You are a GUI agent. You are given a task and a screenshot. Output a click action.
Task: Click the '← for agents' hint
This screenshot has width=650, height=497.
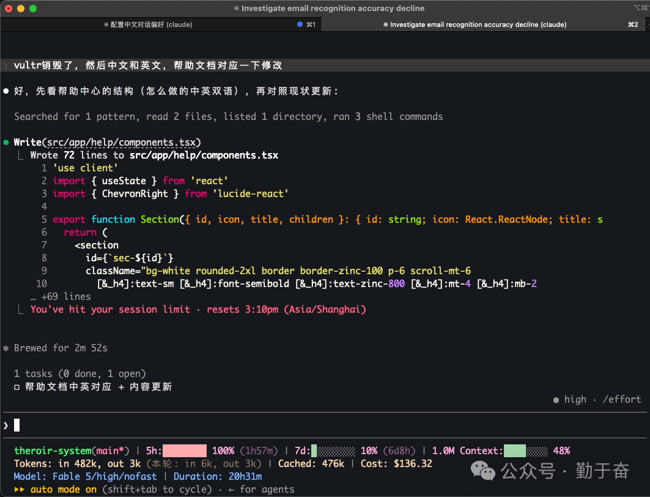click(261, 490)
